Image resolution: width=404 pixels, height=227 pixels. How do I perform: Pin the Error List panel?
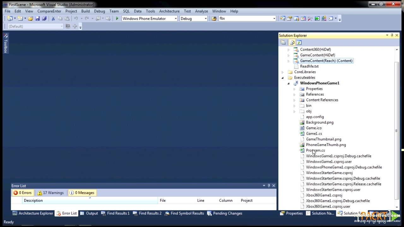(269, 186)
